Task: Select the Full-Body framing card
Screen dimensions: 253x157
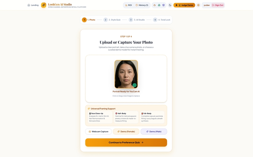Action: tap(152, 117)
